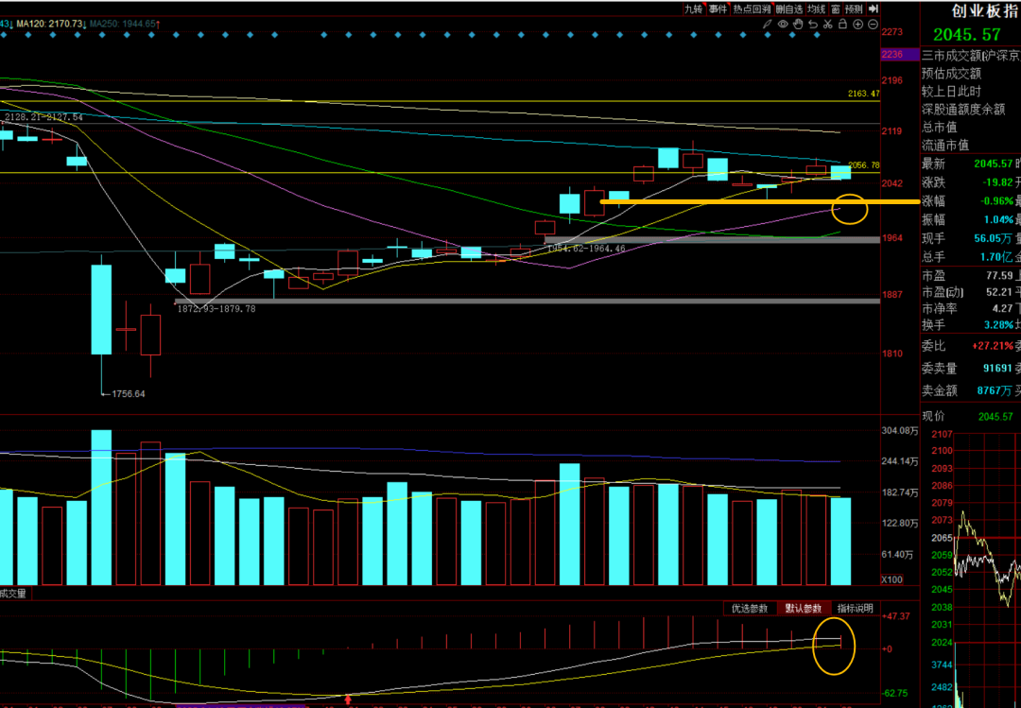Toggle the padlock lock icon
Screen dimensions: 1021x708
pyautogui.click(x=842, y=24)
